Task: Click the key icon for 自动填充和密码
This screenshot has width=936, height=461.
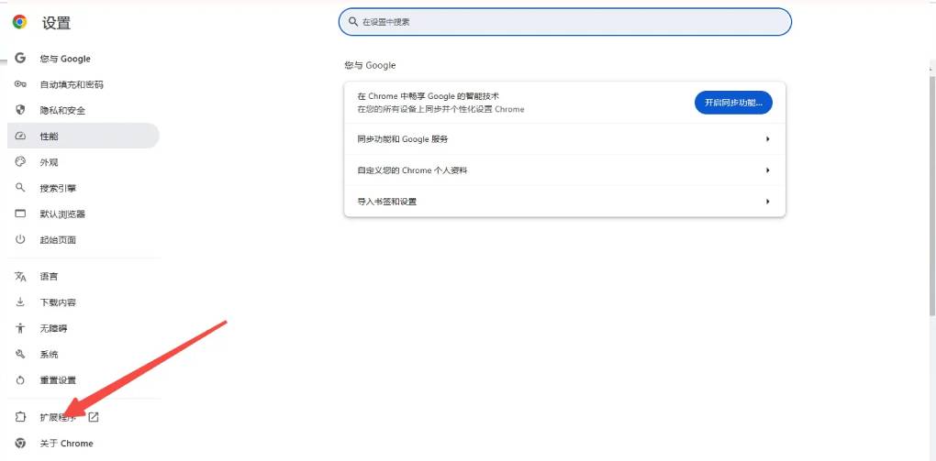Action: point(20,84)
